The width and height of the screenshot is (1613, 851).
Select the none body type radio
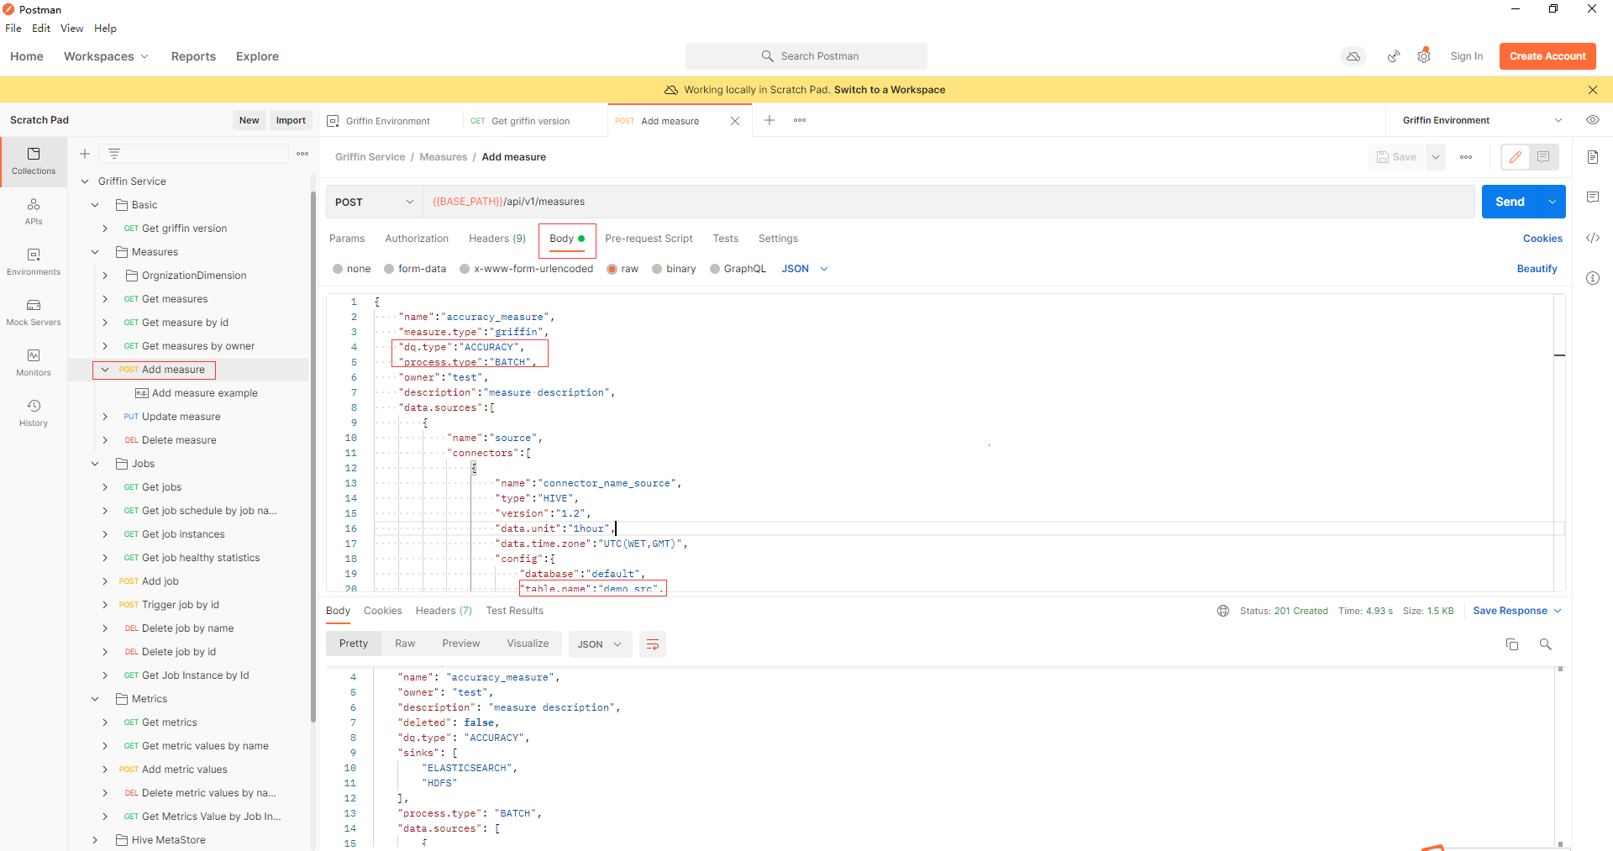tap(338, 269)
